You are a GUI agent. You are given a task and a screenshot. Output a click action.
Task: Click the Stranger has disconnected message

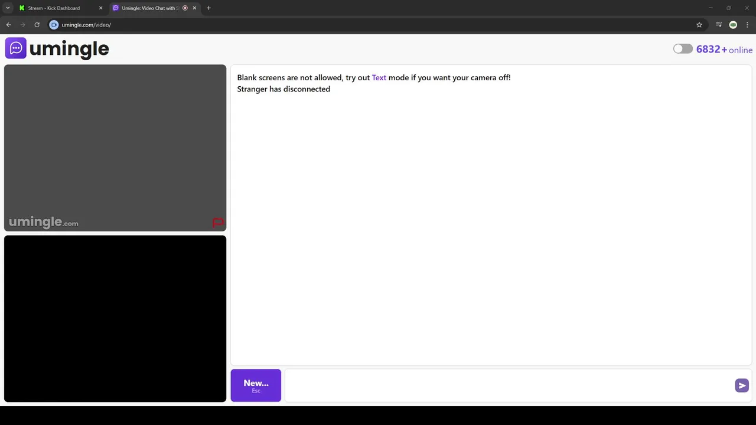283,89
